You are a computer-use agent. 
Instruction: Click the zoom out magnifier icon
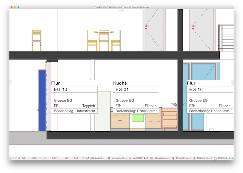pyautogui.click(x=15, y=158)
